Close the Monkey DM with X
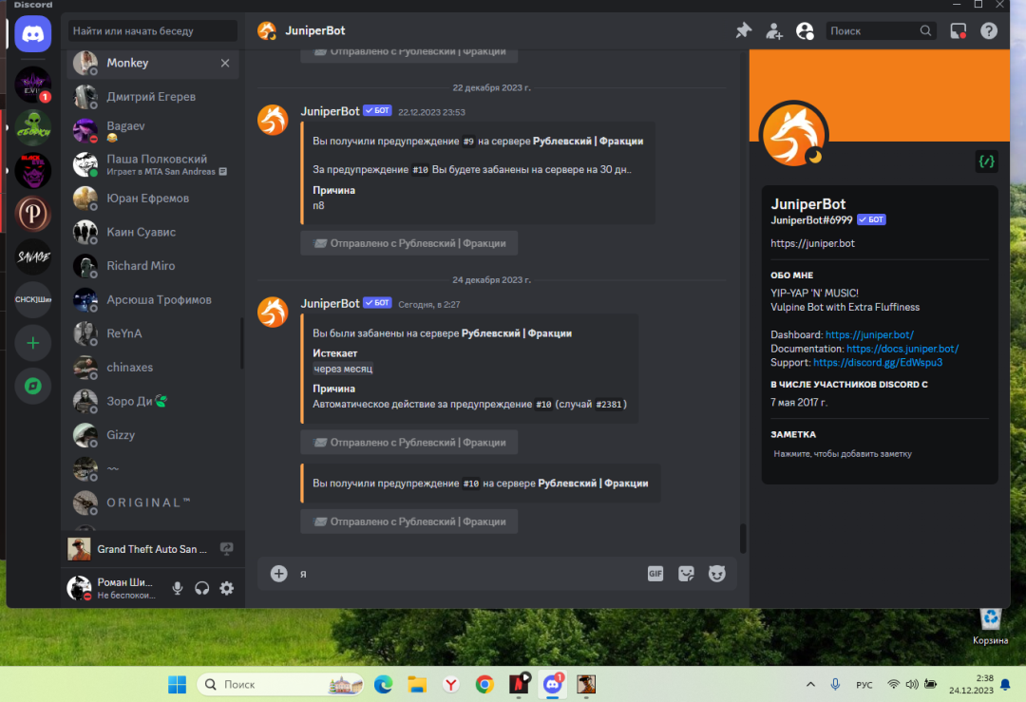1026x702 pixels. coord(225,63)
